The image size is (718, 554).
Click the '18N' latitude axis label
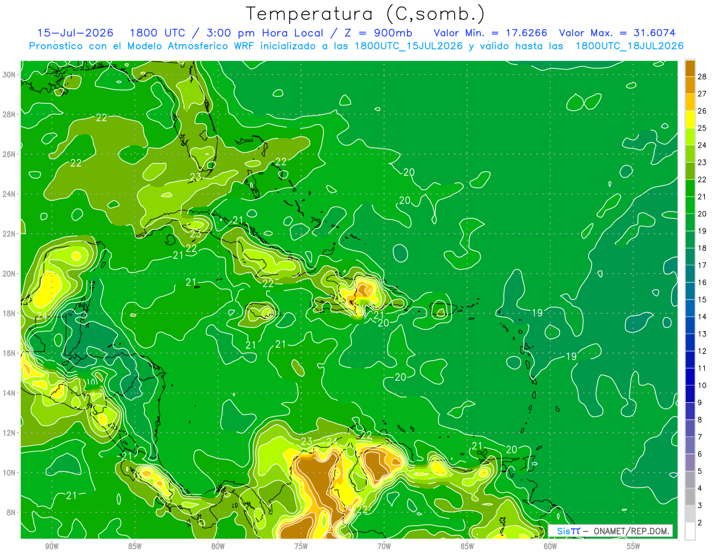point(9,313)
